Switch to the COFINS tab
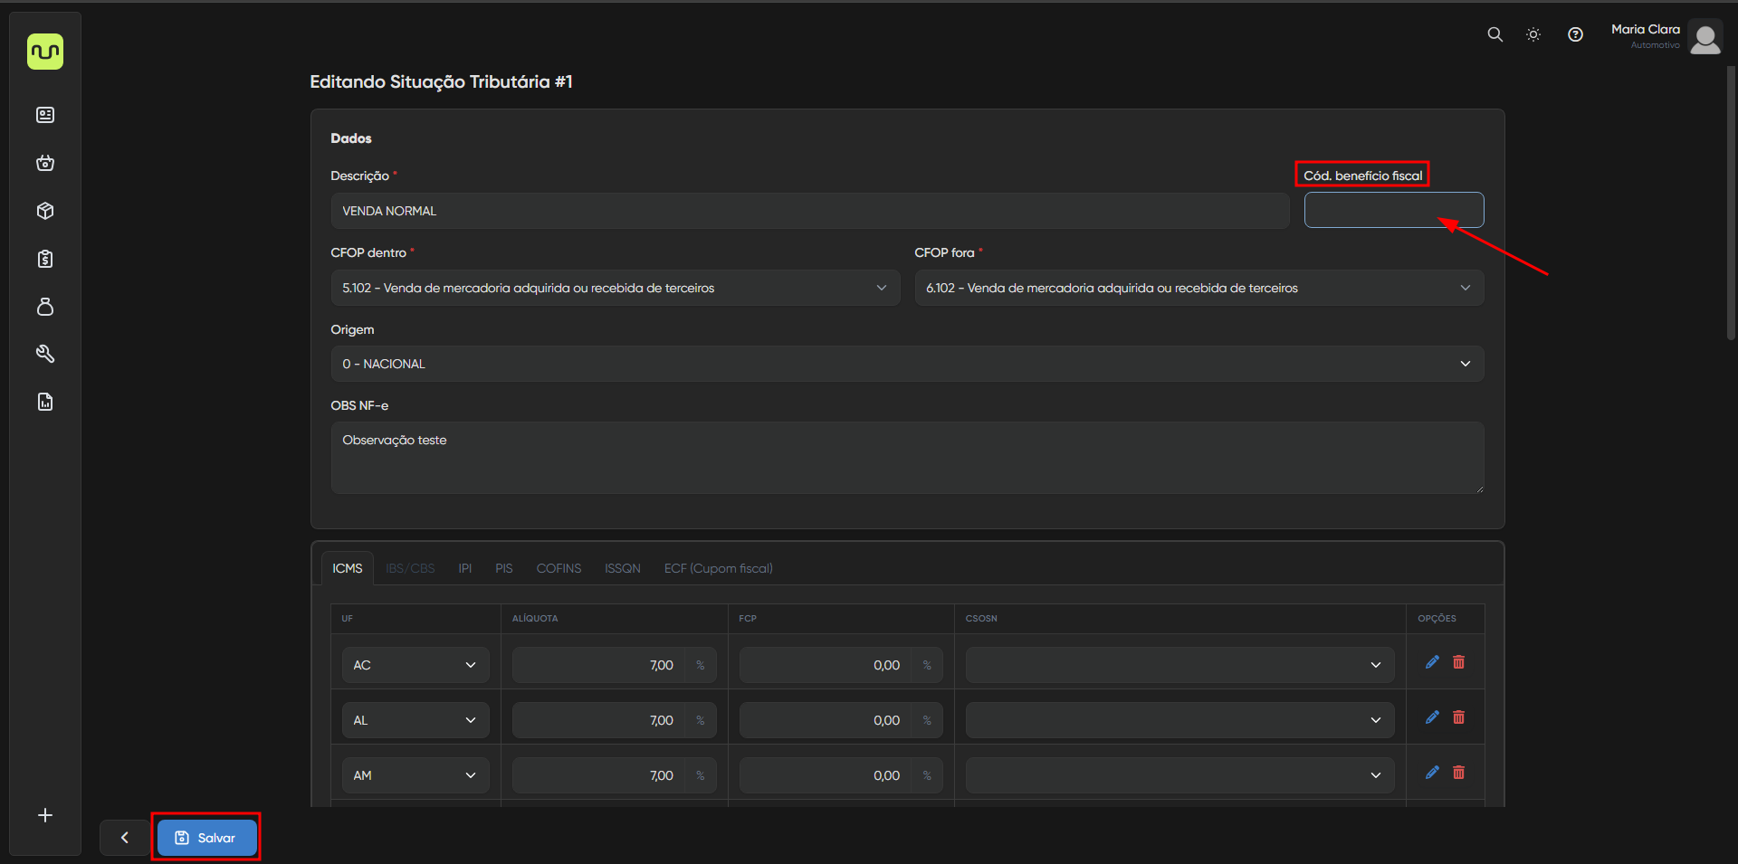Viewport: 1738px width, 864px height. pos(559,568)
